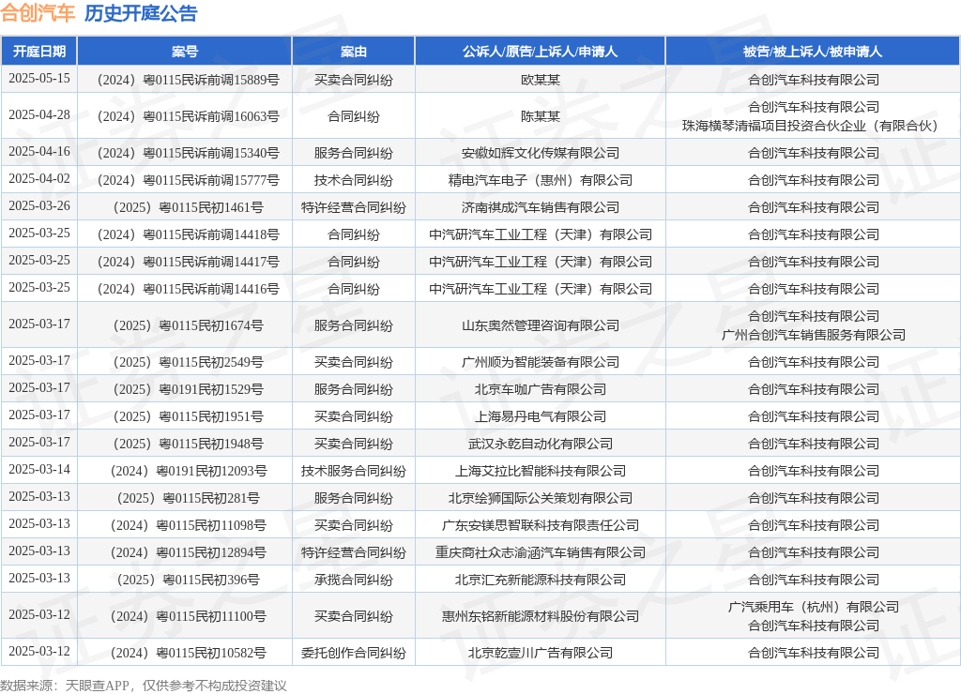
Task: Click defendant 珠海横琴清福项目投资合伙企业（有限合伙）
Action: [x=813, y=126]
